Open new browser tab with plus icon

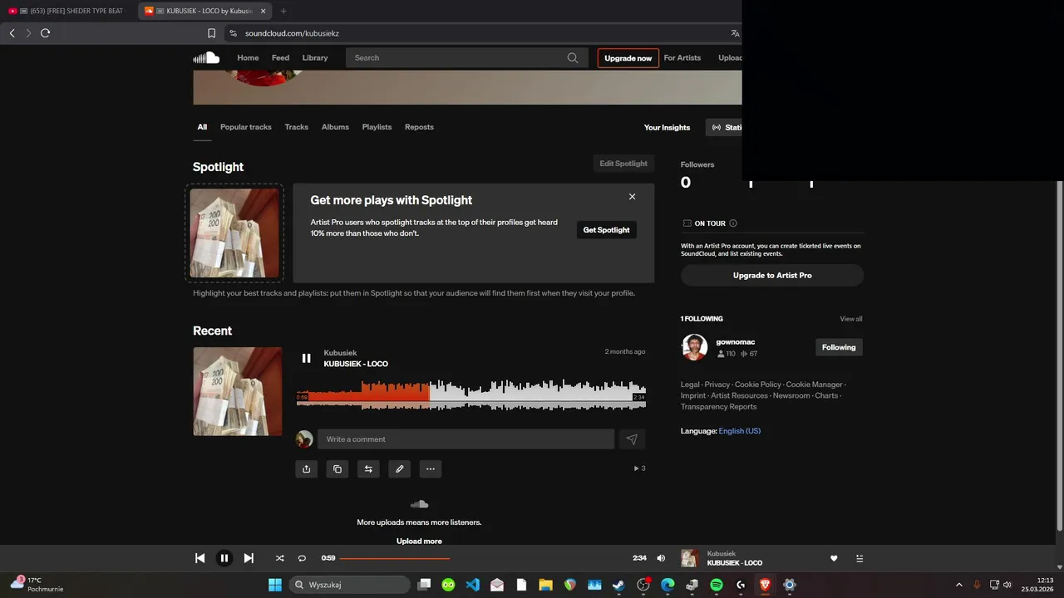point(283,11)
